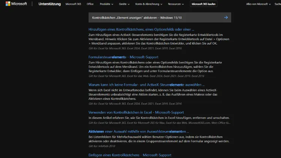Image resolution: width=281 pixels, height=158 pixels.
Task: Click the Microsoft 365 kaufen button
Action: [x=203, y=4]
